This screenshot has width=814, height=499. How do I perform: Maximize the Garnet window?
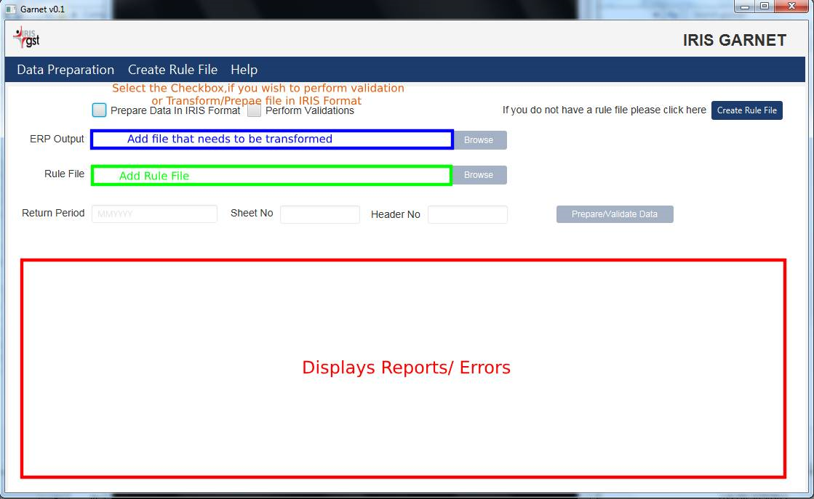(764, 7)
